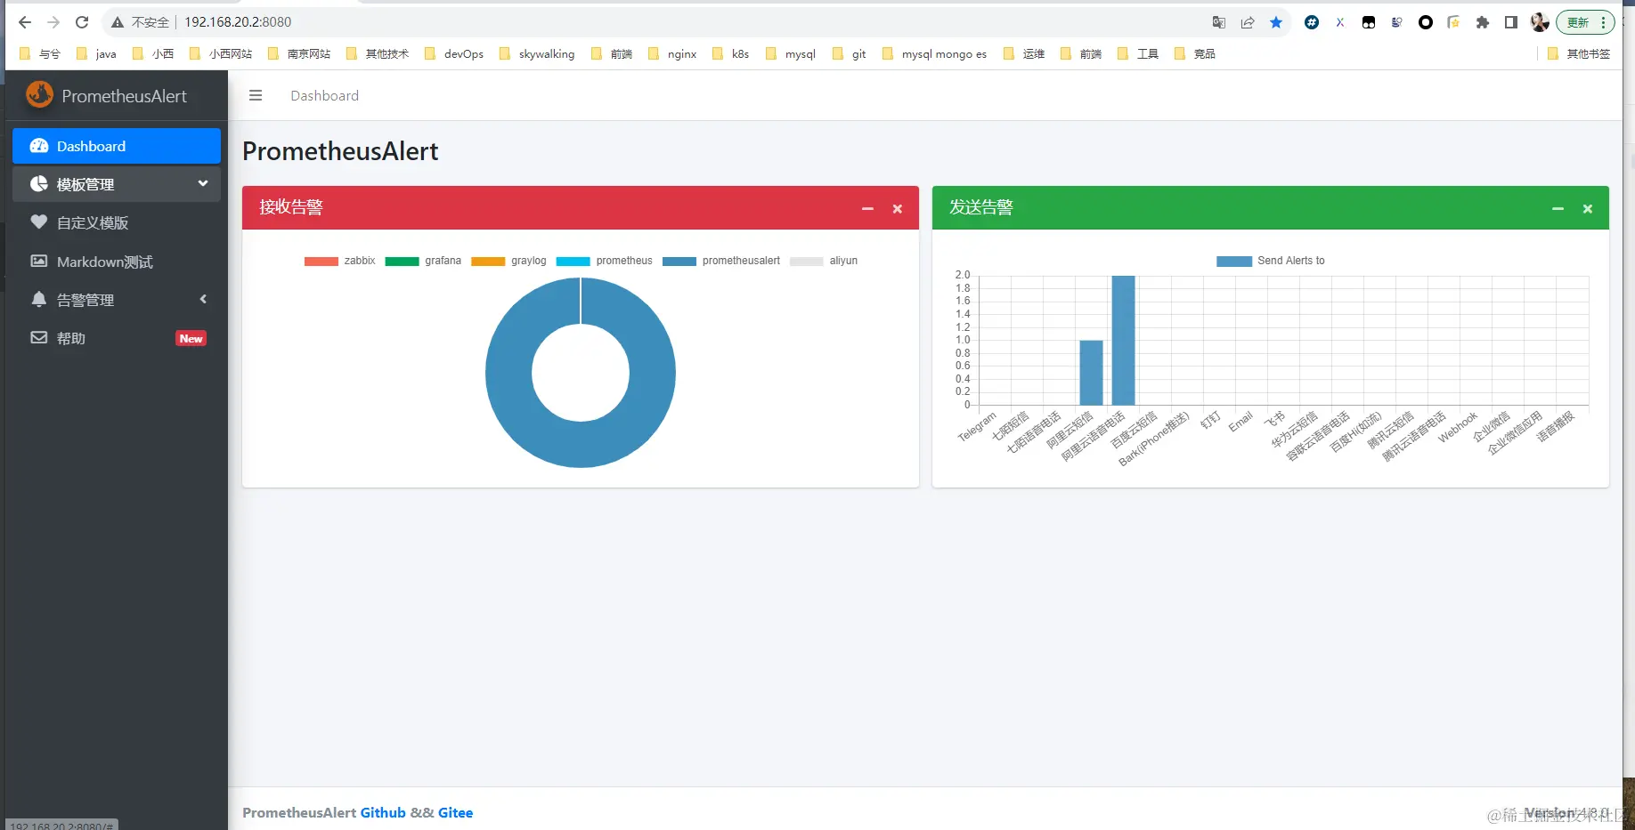The width and height of the screenshot is (1635, 830).
Task: Click the not-secure warning icon in address bar
Action: point(118,22)
